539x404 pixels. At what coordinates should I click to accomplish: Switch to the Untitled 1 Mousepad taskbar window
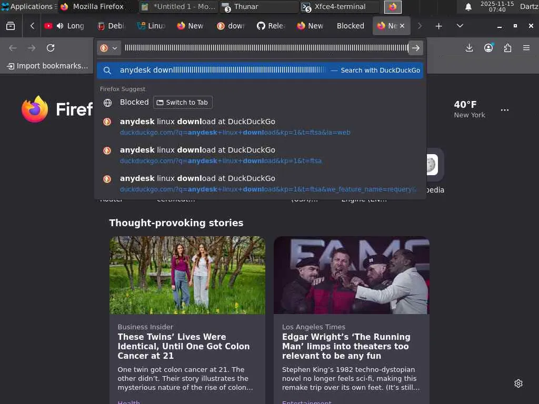coord(179,6)
